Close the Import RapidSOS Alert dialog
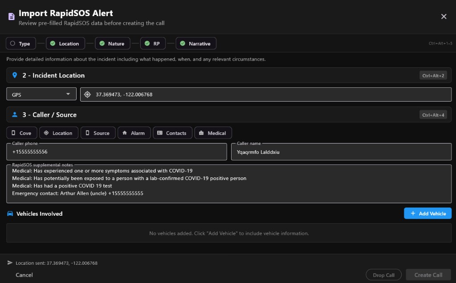 pos(444,16)
